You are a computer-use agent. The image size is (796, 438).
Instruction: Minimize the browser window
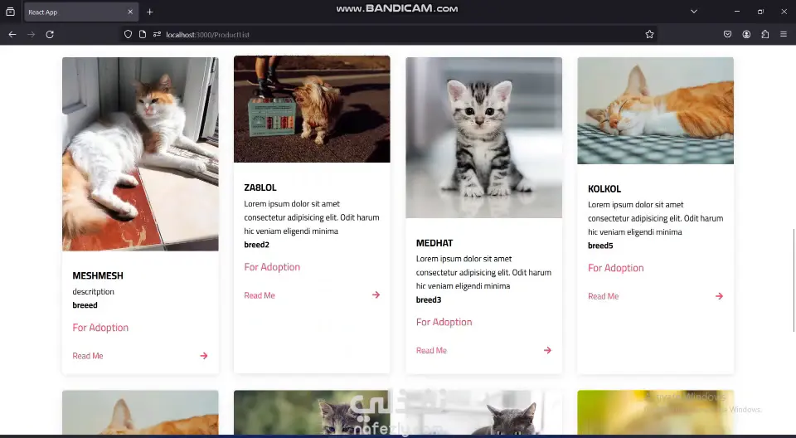point(737,12)
